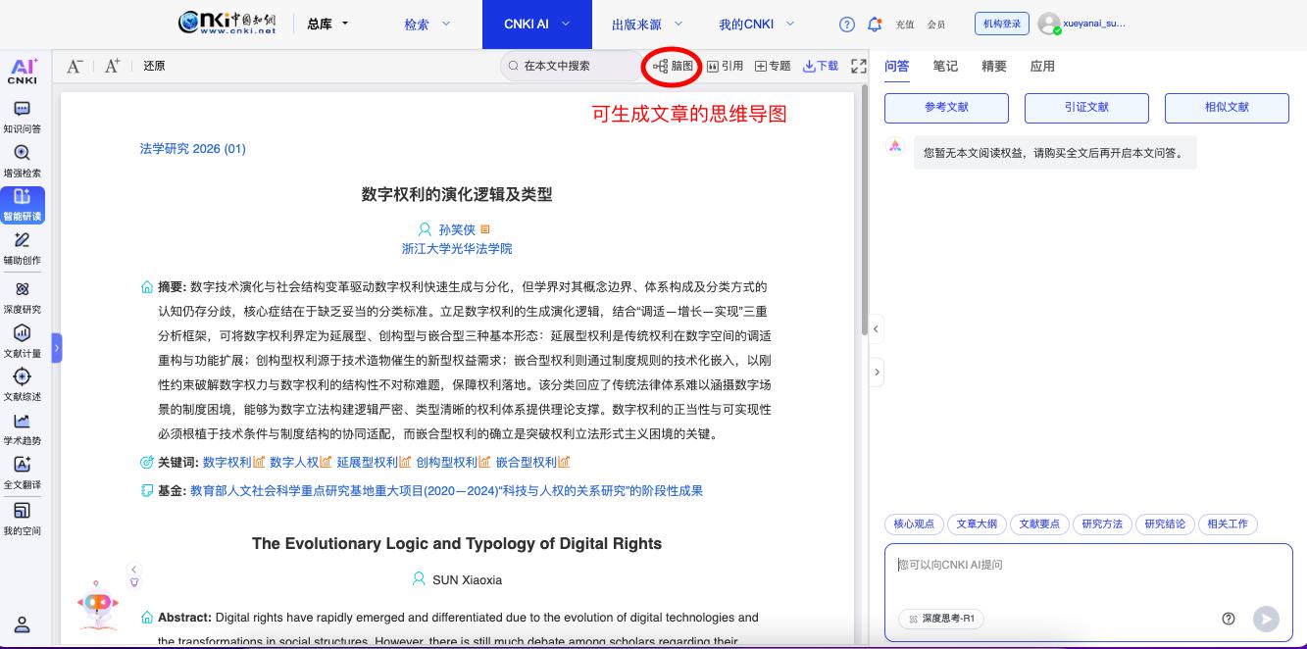Open author link 孙笑侠
Viewport: 1307px width, 649px height.
[x=456, y=229]
